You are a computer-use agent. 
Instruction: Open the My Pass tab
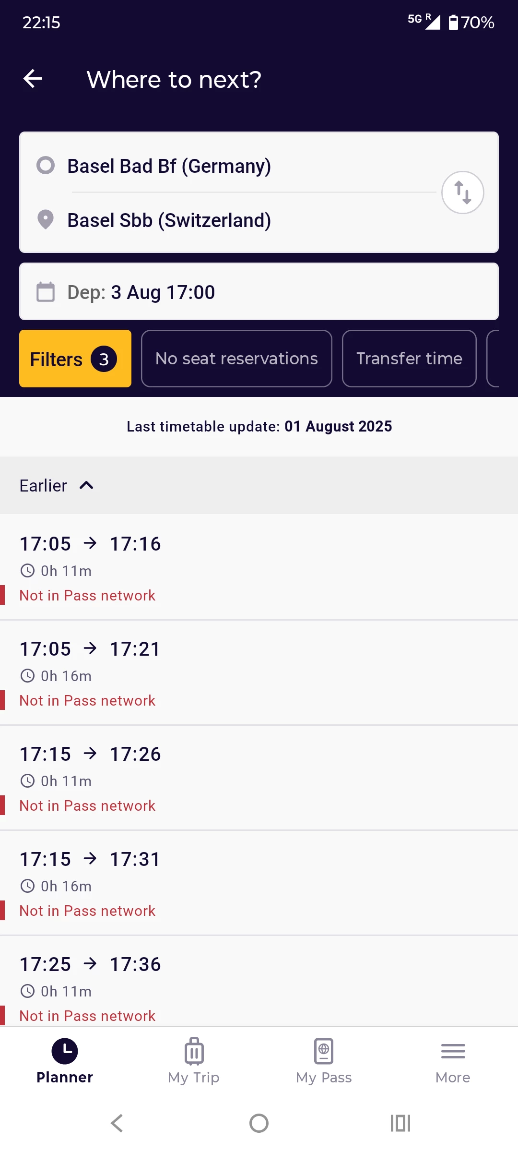coord(324,1061)
